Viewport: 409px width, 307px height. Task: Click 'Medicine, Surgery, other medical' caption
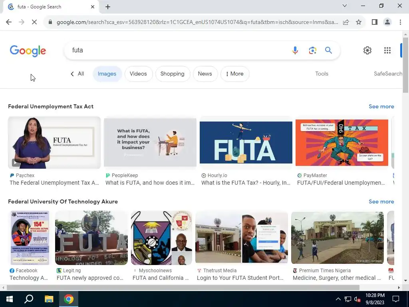336,278
